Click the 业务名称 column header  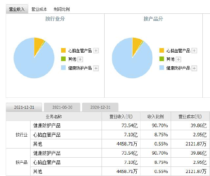click(54, 116)
